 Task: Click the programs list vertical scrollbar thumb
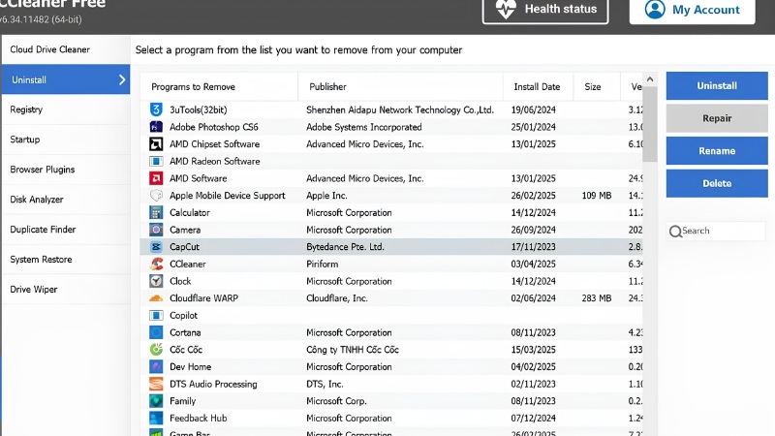click(650, 124)
